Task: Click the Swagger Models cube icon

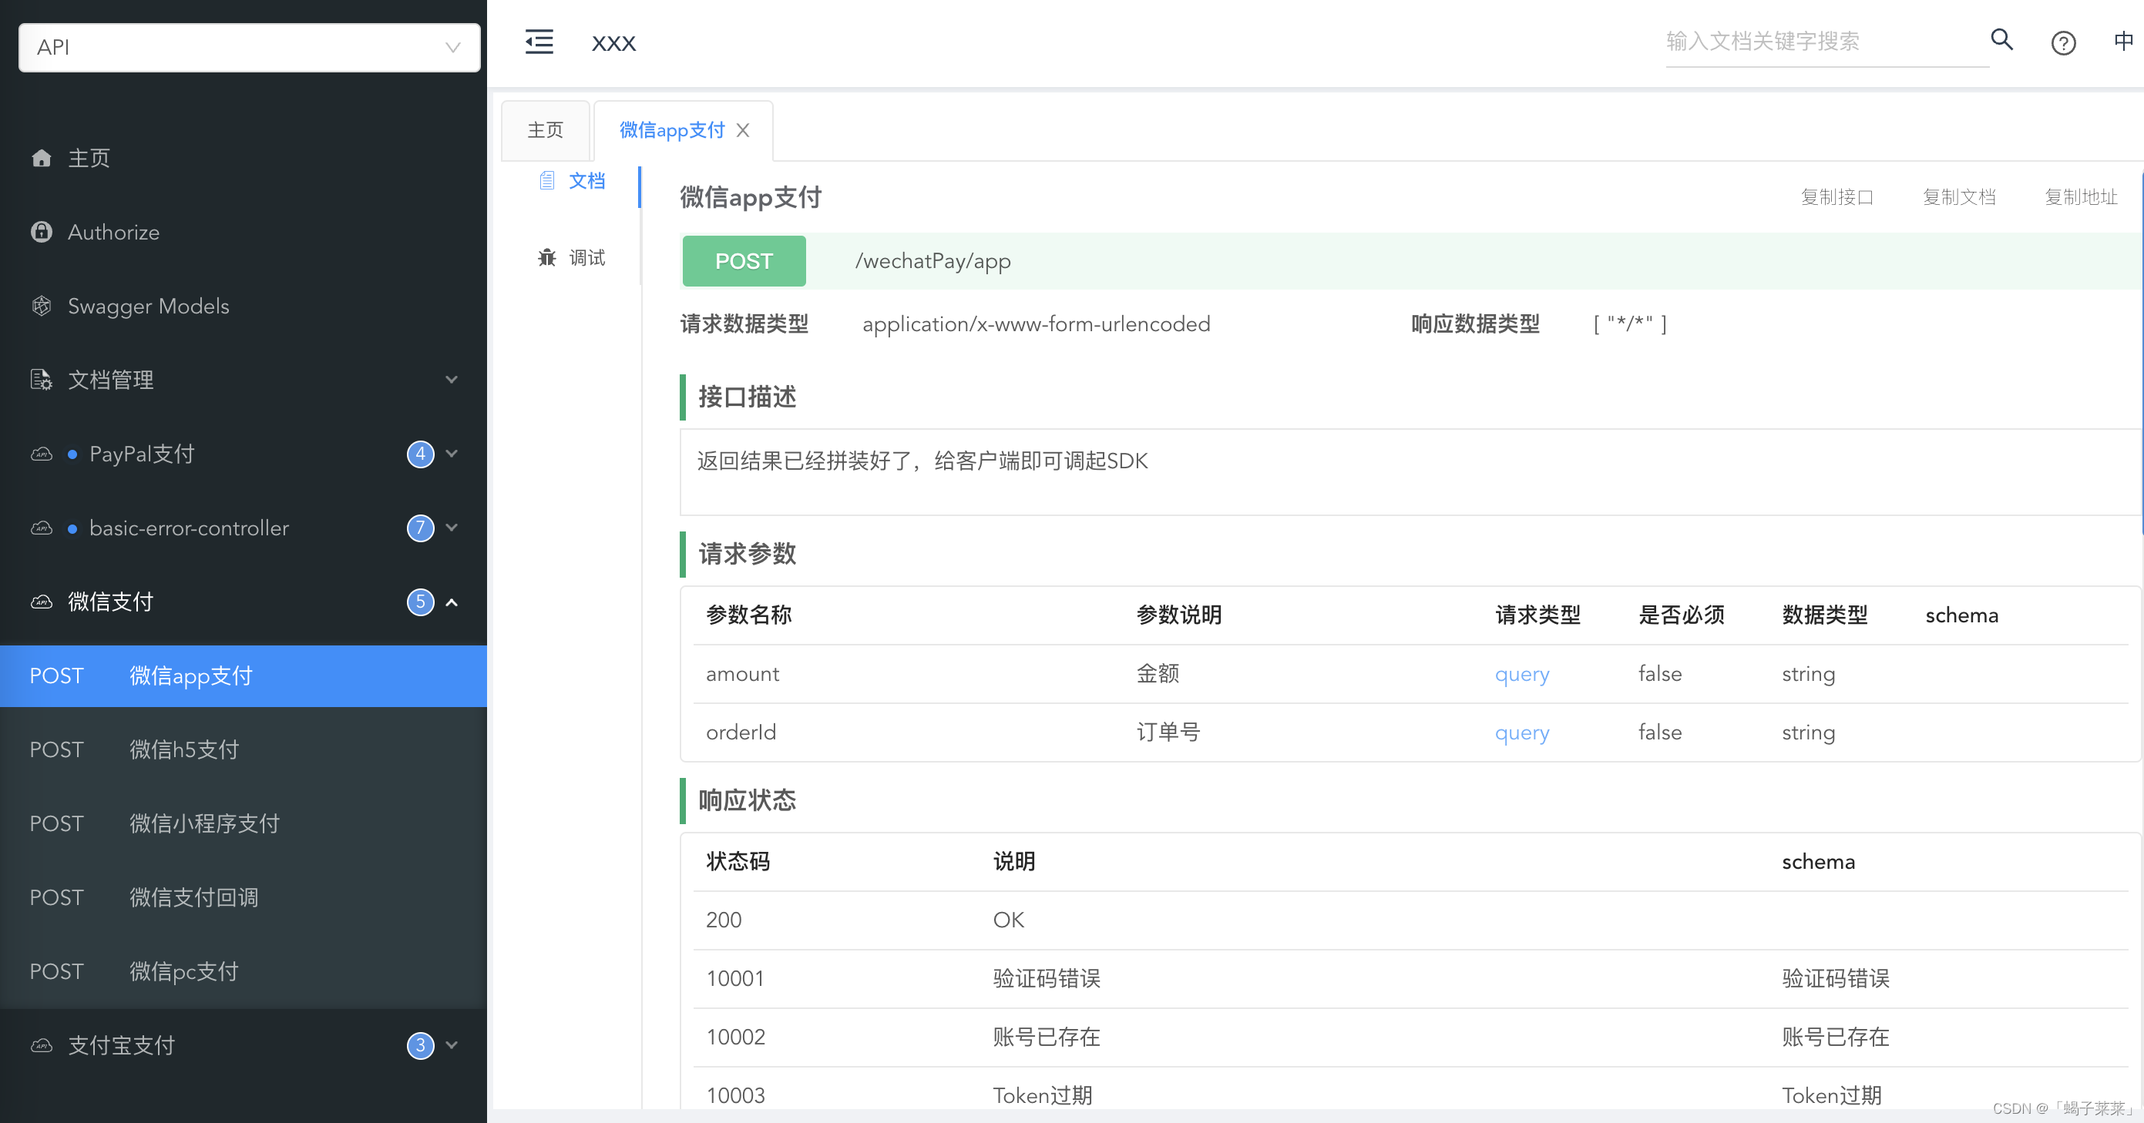Action: coord(42,306)
